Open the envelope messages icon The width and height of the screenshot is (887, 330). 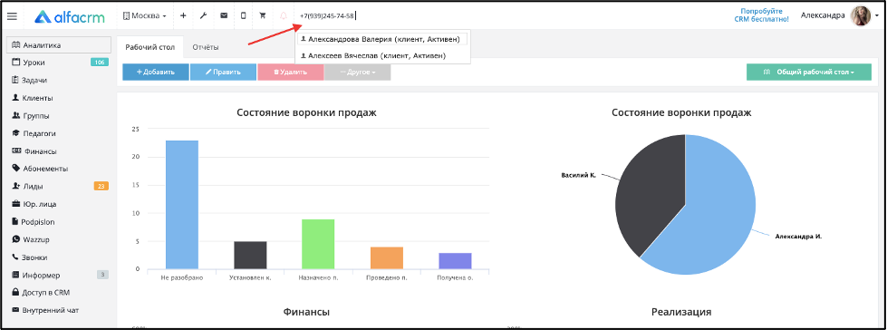(x=224, y=15)
